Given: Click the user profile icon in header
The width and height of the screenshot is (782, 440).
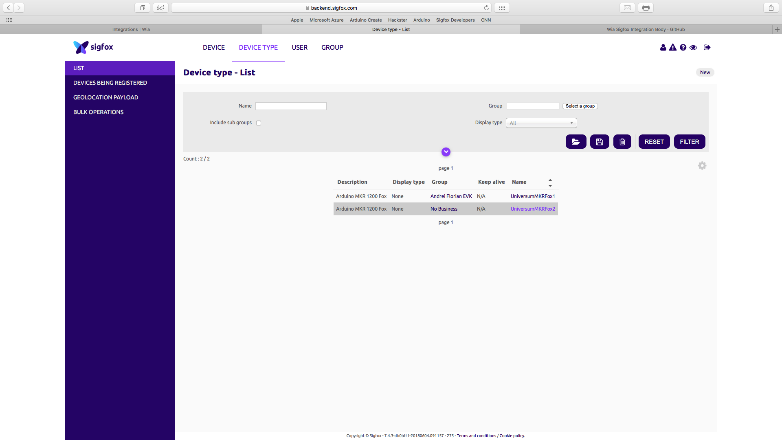Looking at the screenshot, I should 663,48.
